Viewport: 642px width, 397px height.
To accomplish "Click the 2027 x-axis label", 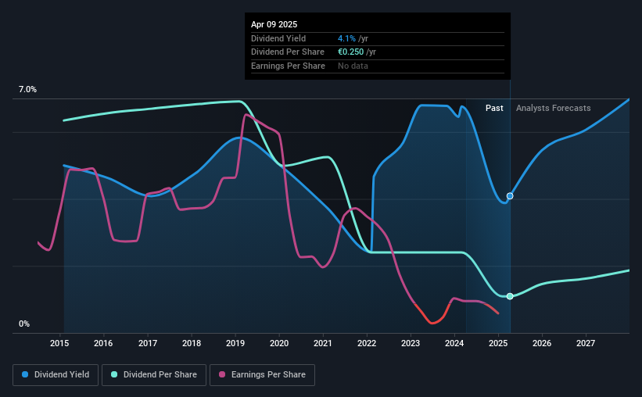I will [x=586, y=343].
